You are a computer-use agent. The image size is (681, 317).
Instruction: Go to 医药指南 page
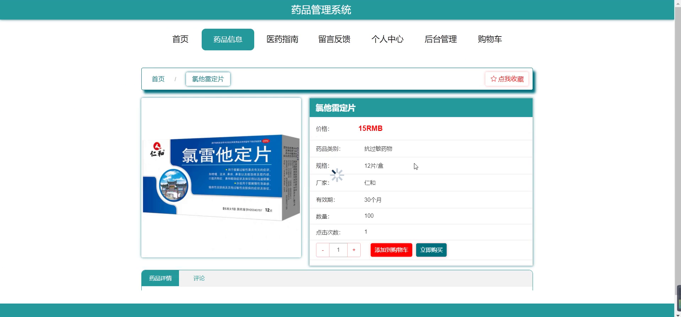[x=282, y=39]
